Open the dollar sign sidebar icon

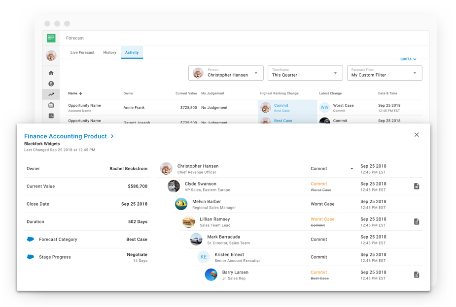(x=51, y=84)
